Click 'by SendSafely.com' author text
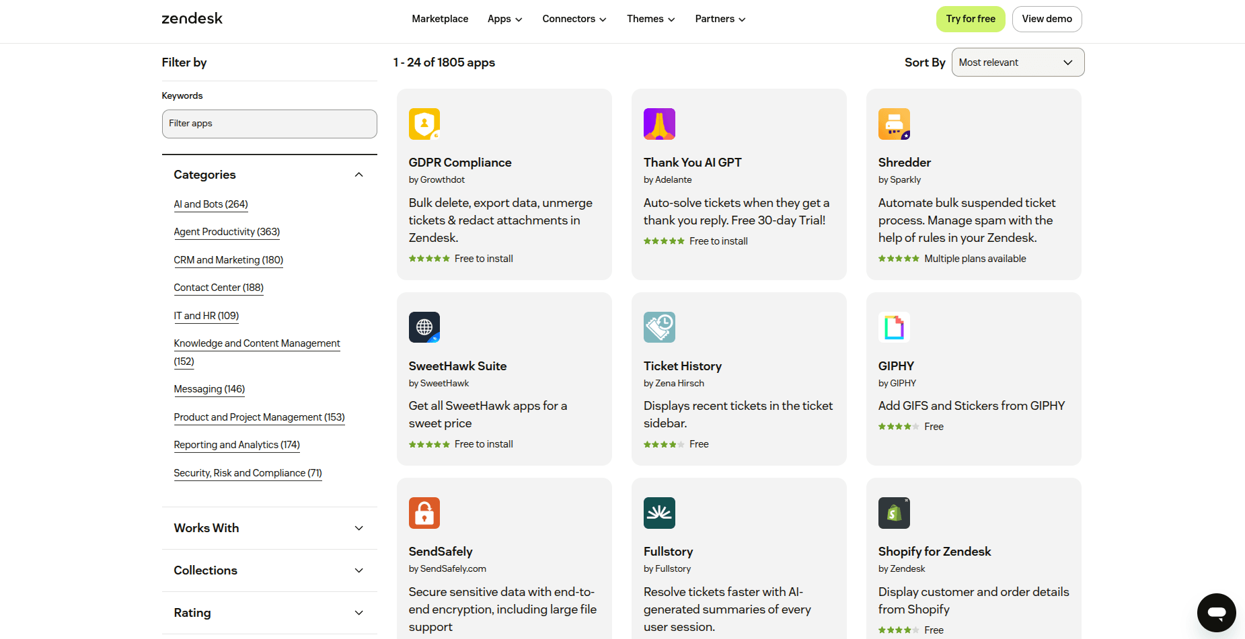Viewport: 1245px width, 639px height. (x=447, y=569)
